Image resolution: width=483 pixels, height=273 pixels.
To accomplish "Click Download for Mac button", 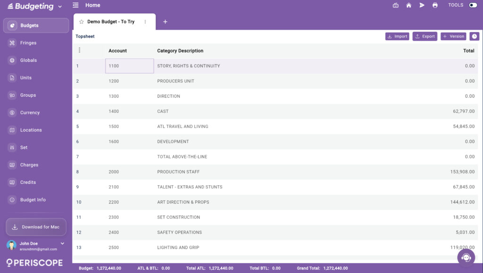I will [36, 227].
